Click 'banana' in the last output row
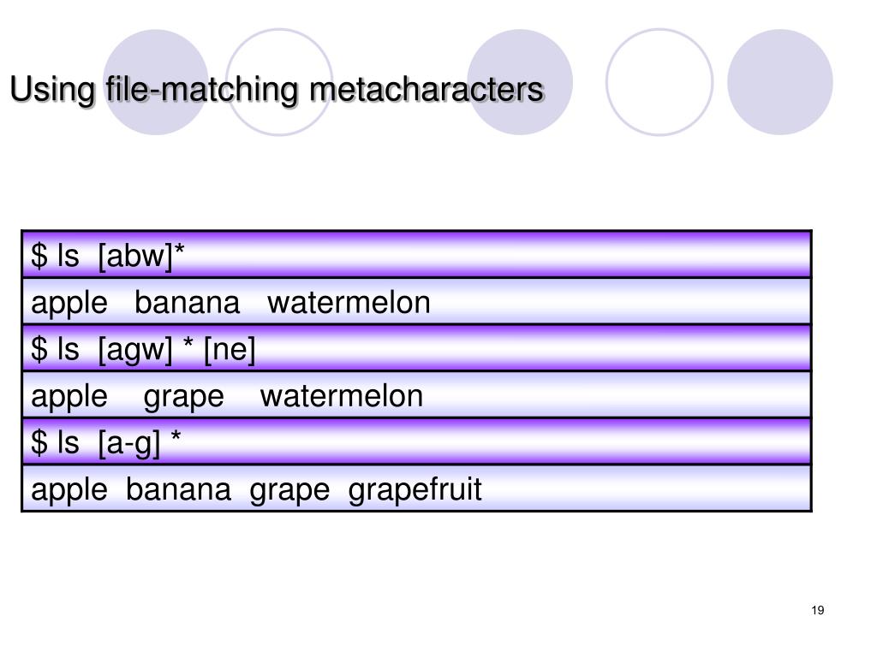The width and height of the screenshot is (877, 657). tap(178, 489)
